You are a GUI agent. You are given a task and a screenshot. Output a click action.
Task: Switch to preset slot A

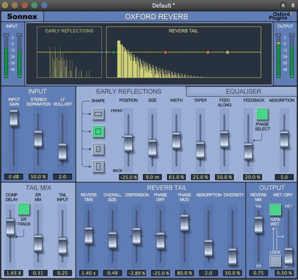[283, 5]
